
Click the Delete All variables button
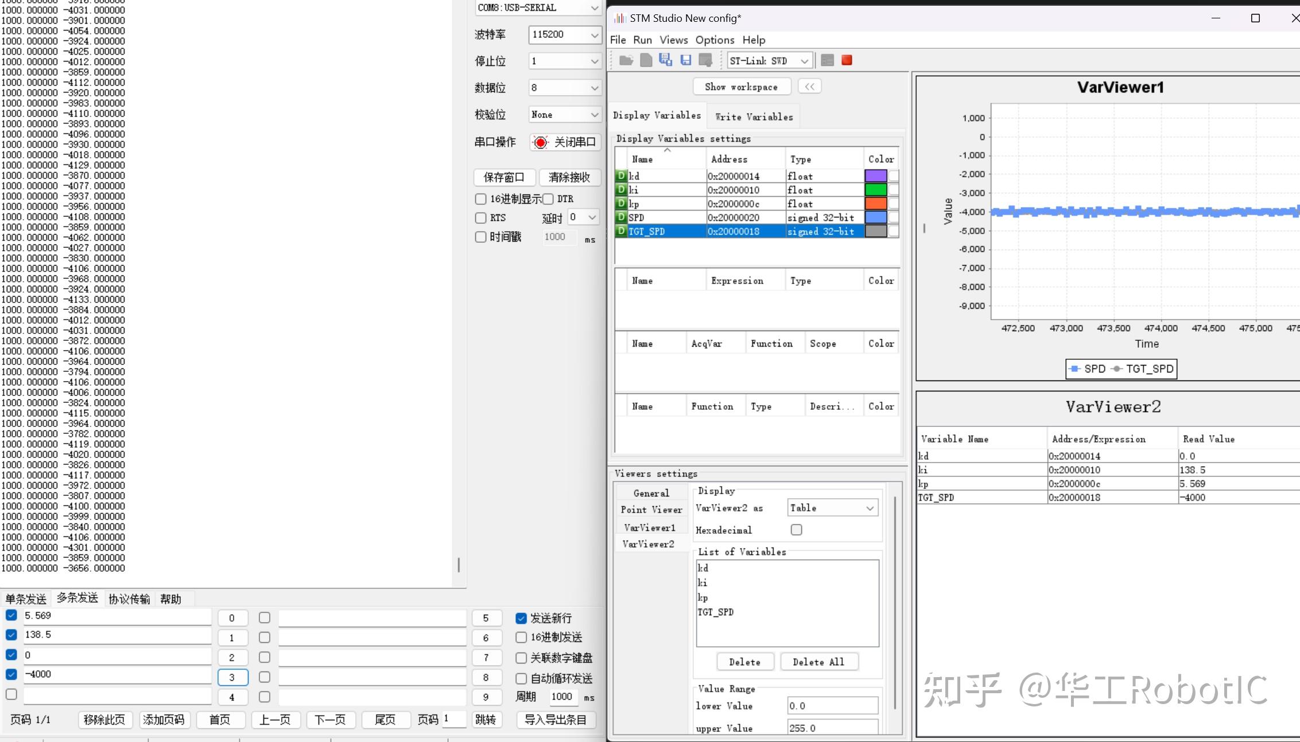tap(819, 661)
